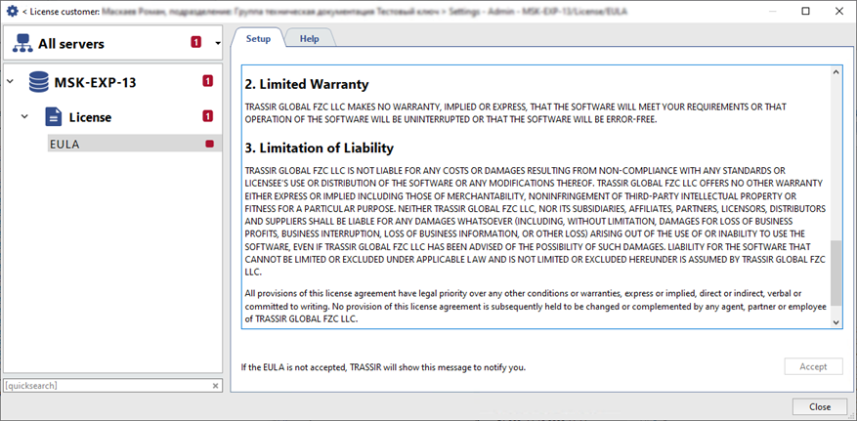Viewport: 857px width, 421px height.
Task: Click the EULA text scrollbar thumb
Action: (x=836, y=273)
